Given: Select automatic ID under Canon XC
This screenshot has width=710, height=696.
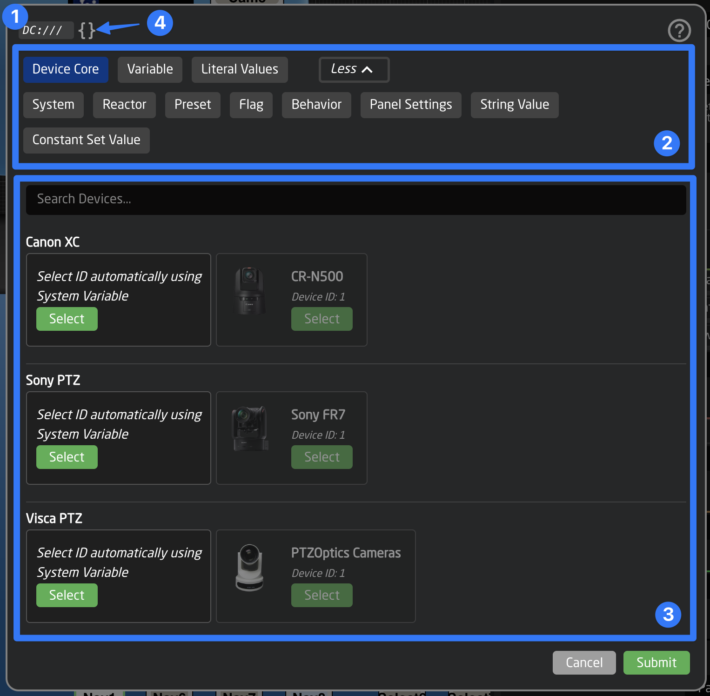Looking at the screenshot, I should coord(67,319).
